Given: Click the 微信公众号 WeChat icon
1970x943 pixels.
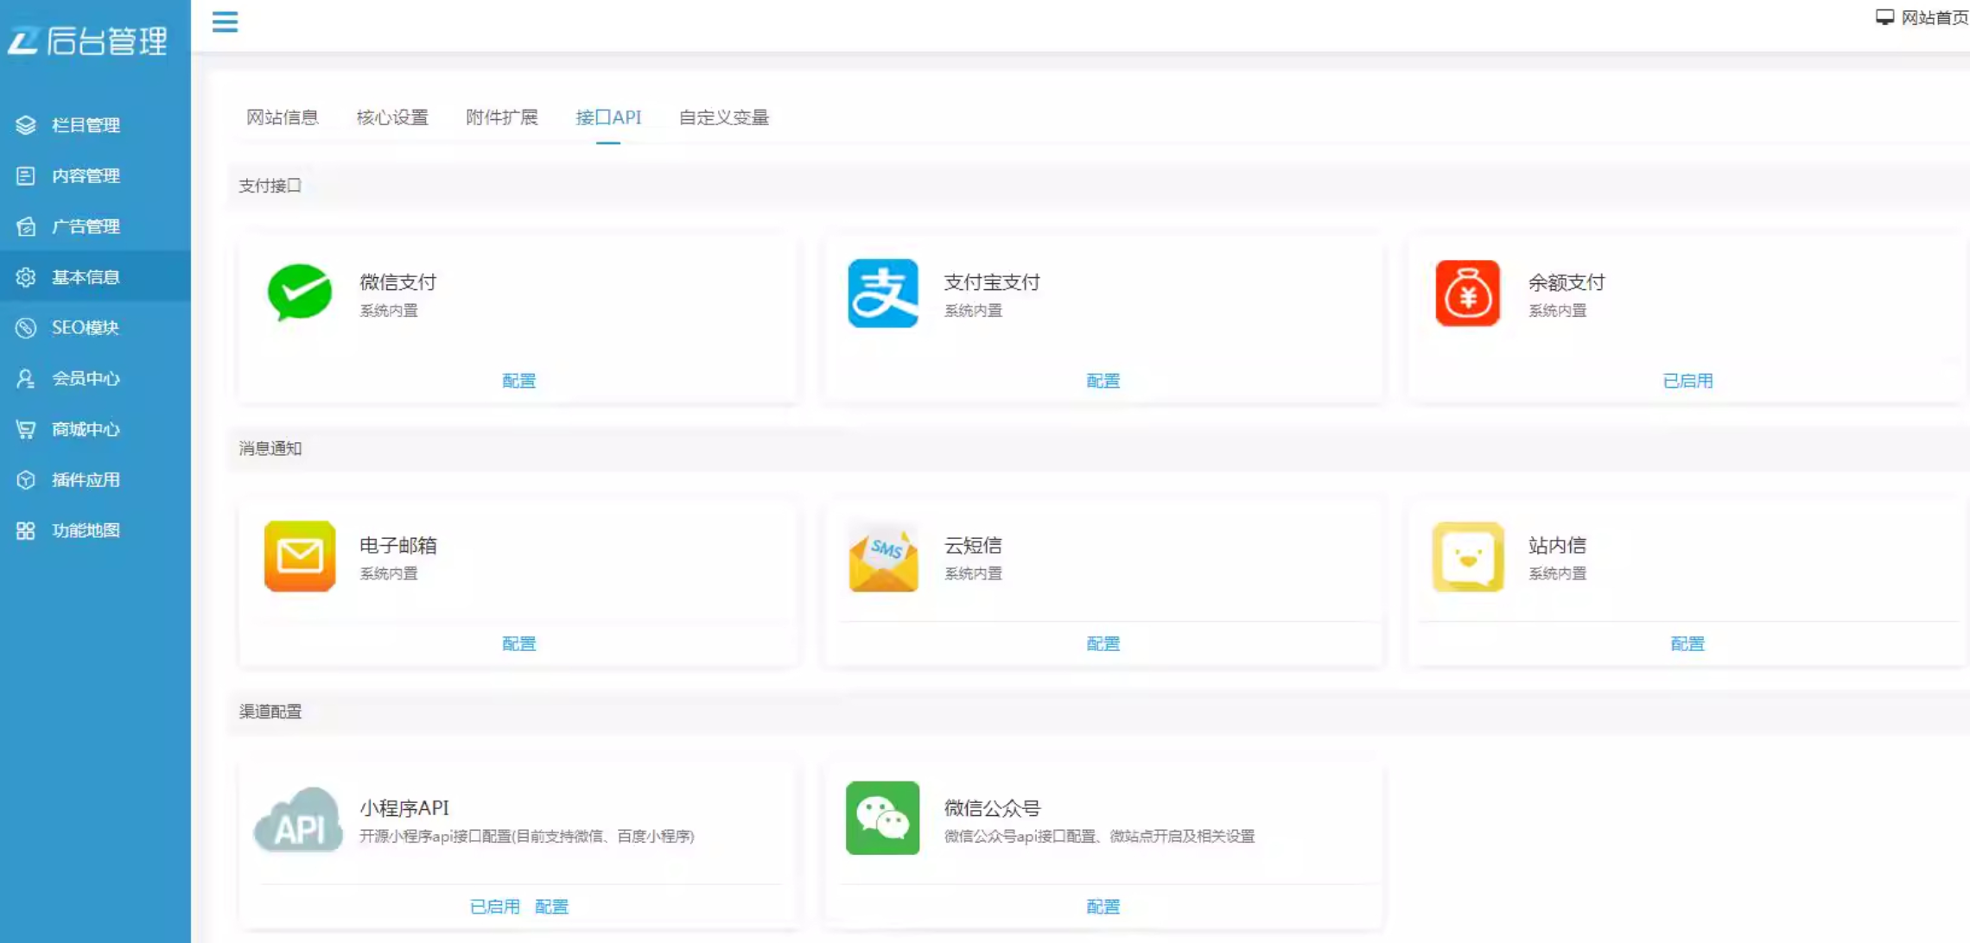Looking at the screenshot, I should pyautogui.click(x=882, y=819).
